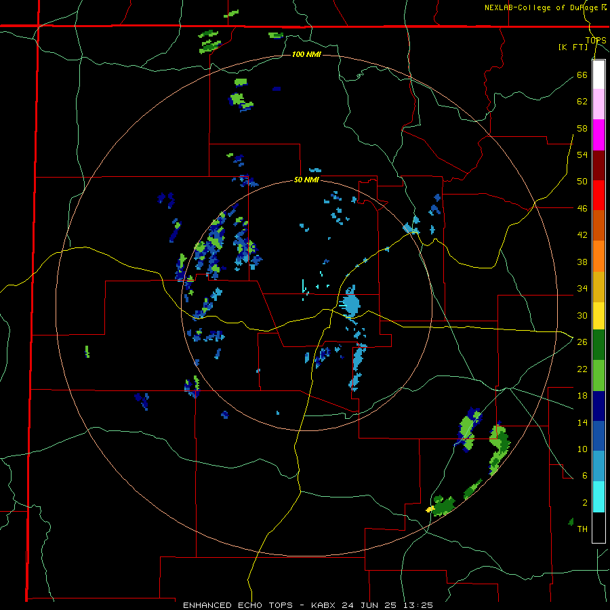Click the magenta 58 legend swatch

tap(598, 135)
